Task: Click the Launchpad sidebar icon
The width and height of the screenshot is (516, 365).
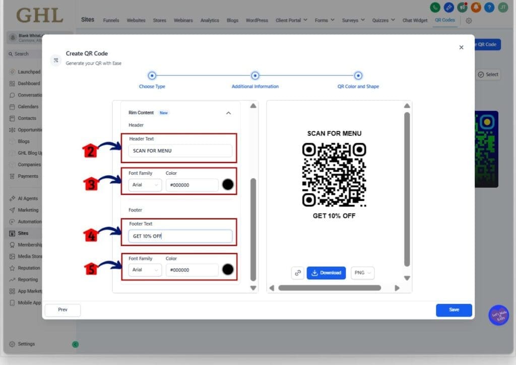Action: (12, 71)
